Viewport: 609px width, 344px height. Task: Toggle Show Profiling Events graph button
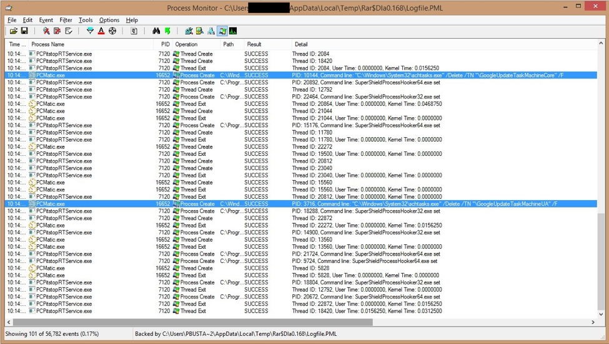[233, 31]
